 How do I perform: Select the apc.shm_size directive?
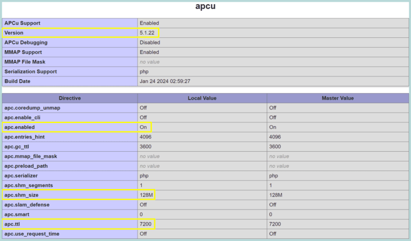[21, 195]
